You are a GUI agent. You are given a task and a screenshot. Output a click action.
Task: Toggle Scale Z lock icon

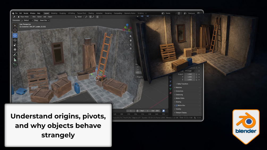197,80
